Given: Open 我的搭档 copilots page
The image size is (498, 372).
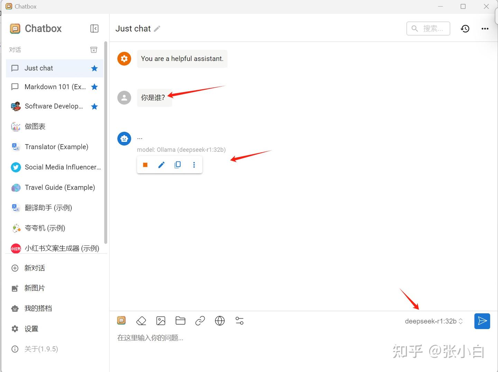Looking at the screenshot, I should click(55, 308).
